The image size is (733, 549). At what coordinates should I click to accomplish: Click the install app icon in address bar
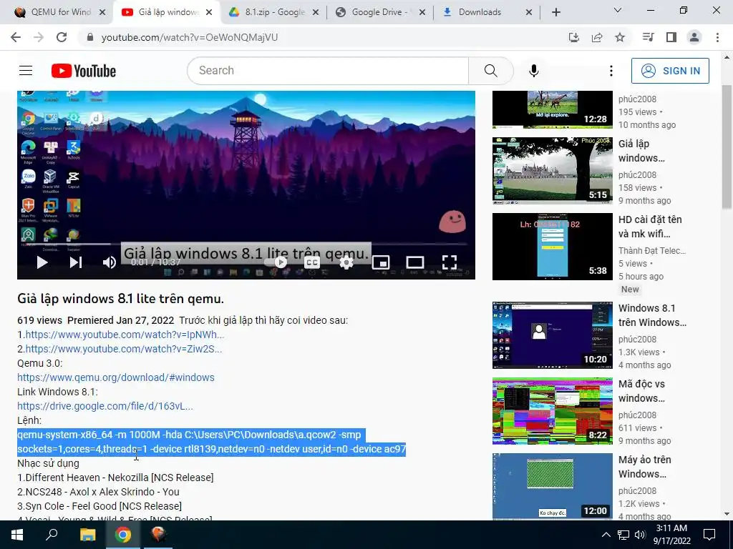tap(573, 37)
